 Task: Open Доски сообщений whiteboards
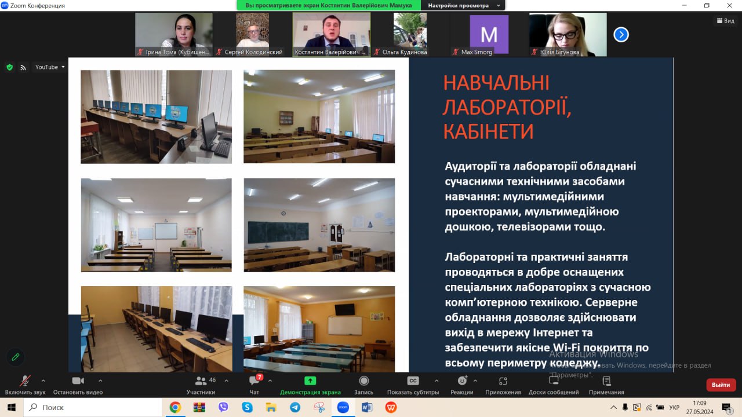coord(554,381)
